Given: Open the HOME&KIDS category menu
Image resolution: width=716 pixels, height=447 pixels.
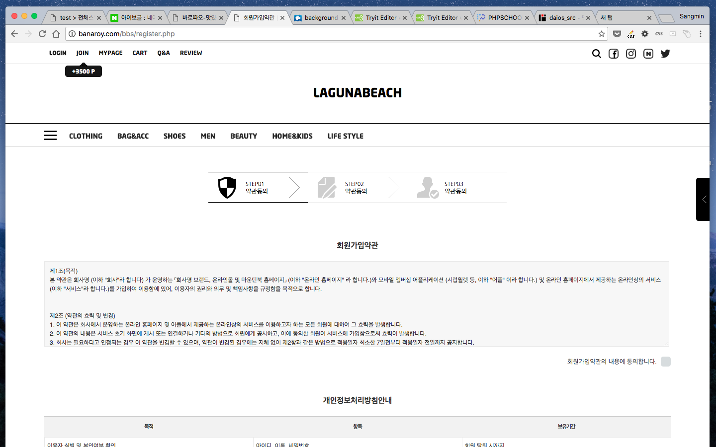Looking at the screenshot, I should click(x=292, y=136).
